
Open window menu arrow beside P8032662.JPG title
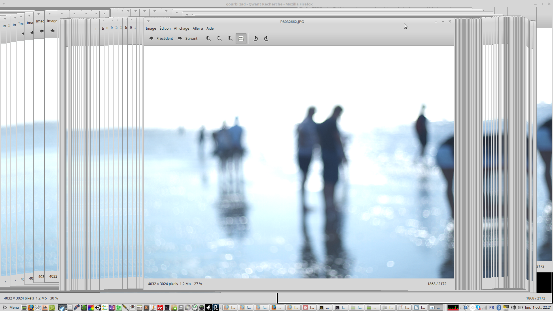tap(148, 21)
